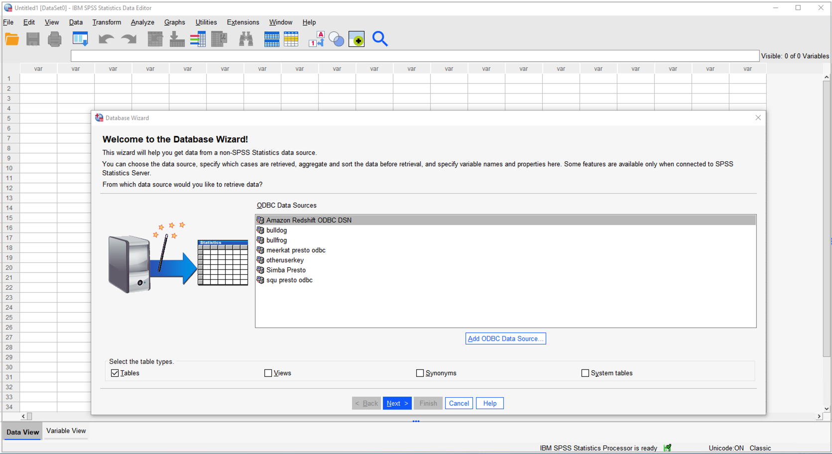The image size is (832, 454).
Task: Open the Utilities menu
Action: coord(206,22)
